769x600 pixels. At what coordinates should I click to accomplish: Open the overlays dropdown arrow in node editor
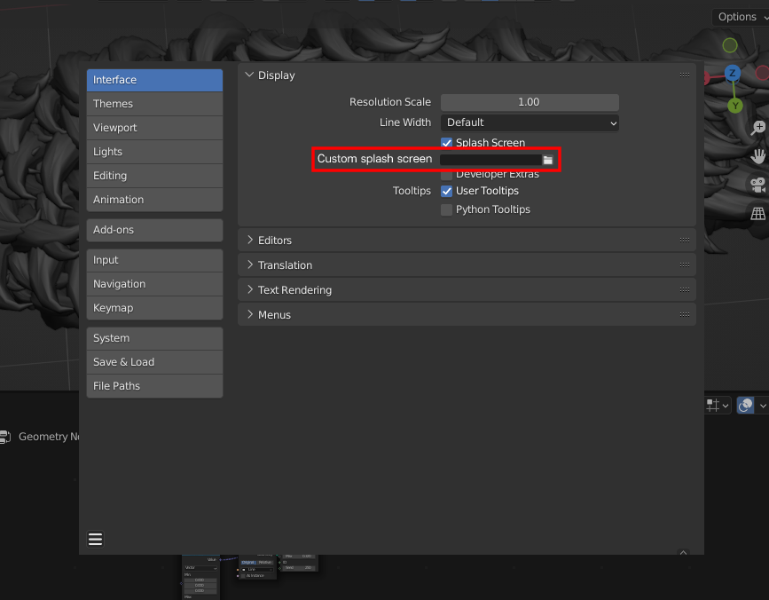tap(763, 406)
